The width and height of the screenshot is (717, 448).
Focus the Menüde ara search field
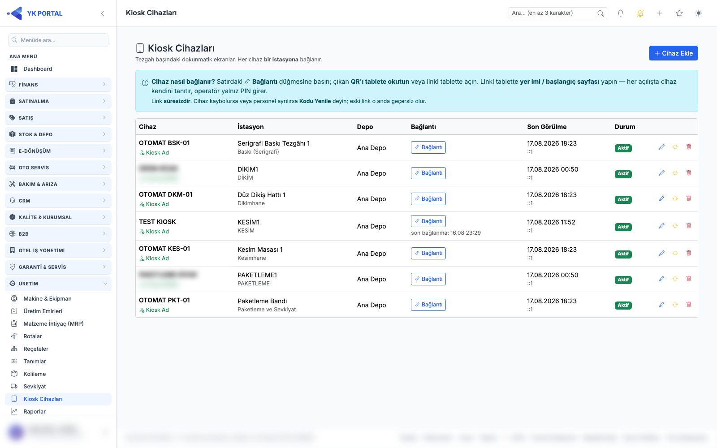[x=58, y=40]
